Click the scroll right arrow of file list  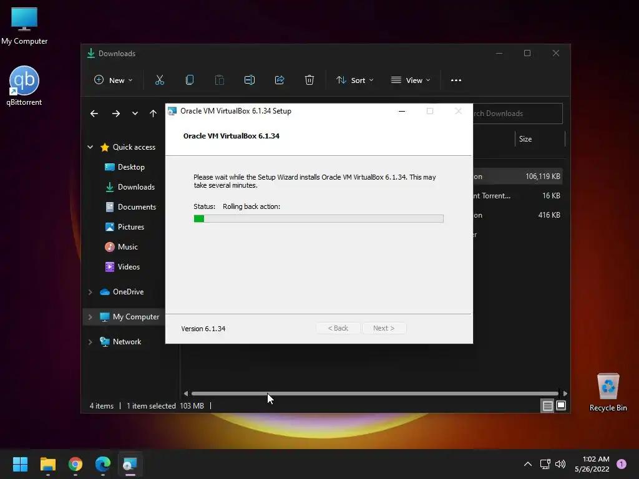(565, 394)
